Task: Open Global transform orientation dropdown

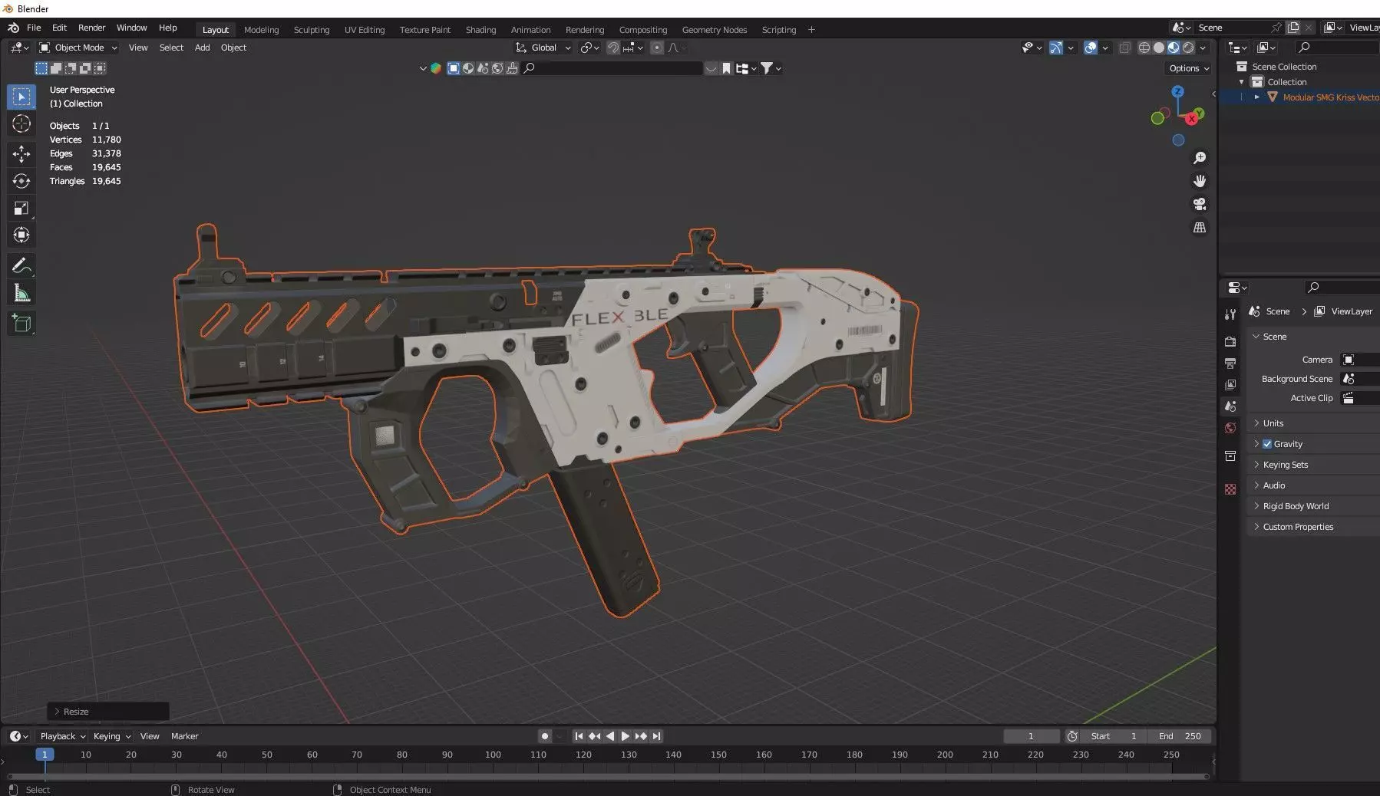Action: coord(543,48)
